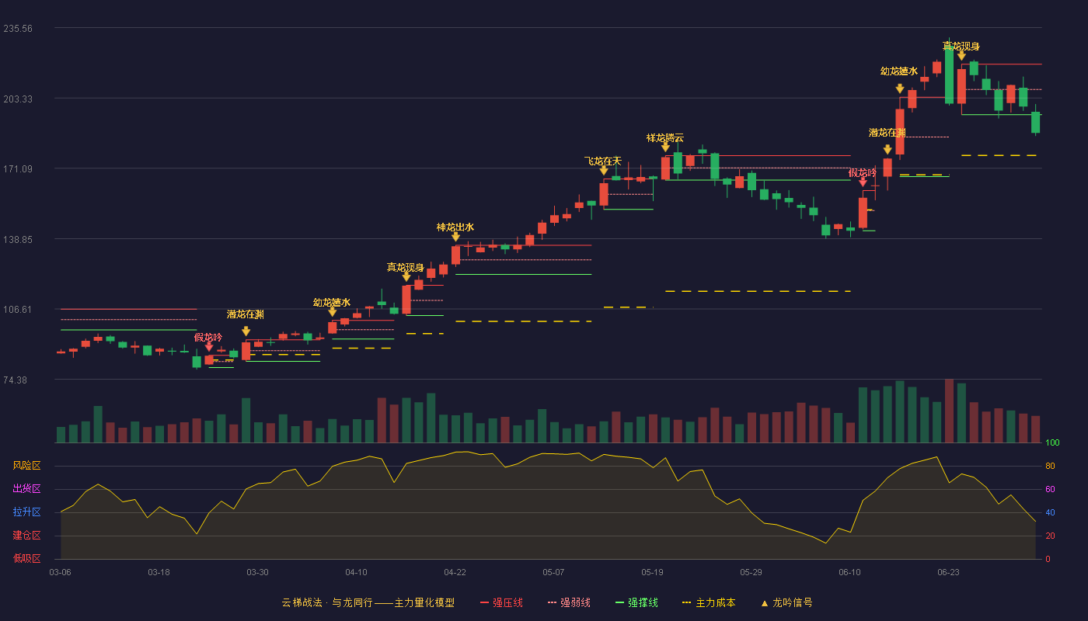Click the 风险区 zone label

[x=27, y=466]
